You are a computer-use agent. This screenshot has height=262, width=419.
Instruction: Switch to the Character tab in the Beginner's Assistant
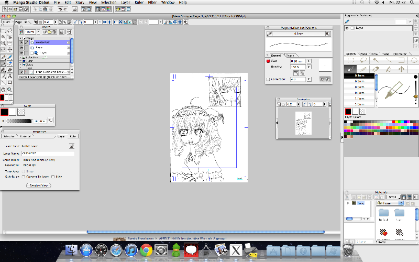pos(400,54)
